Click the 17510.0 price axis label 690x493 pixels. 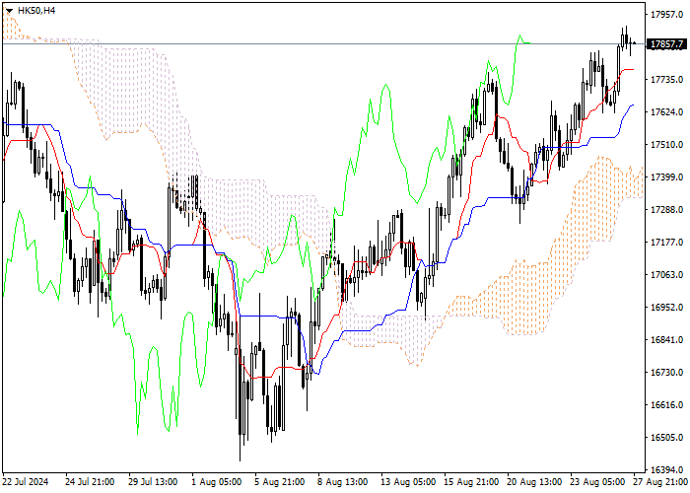point(666,145)
